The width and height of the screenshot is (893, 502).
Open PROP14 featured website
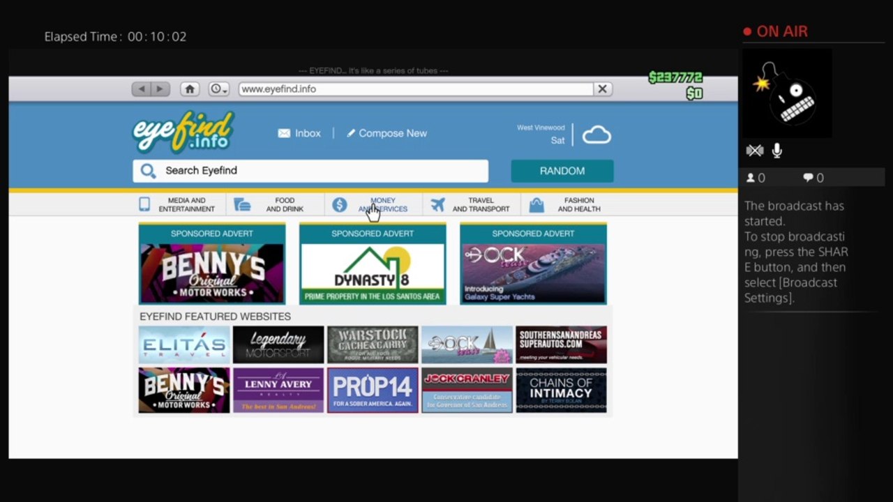click(x=373, y=390)
